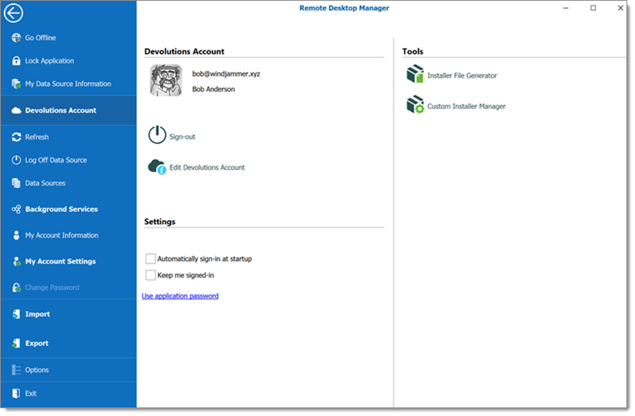635x416 pixels.
Task: Select the Devolutions Account menu label
Action: [x=61, y=110]
